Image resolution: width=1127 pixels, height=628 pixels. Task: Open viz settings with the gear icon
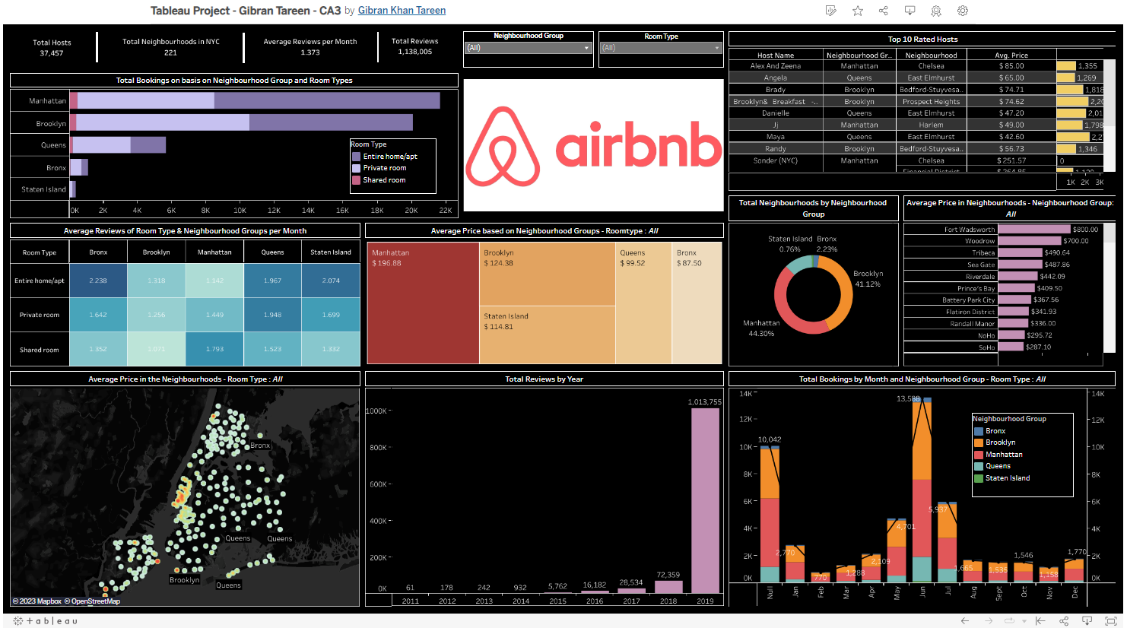click(x=963, y=11)
